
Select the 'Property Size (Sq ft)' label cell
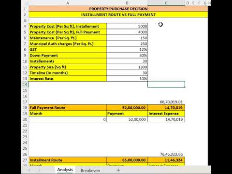[x=68, y=67]
